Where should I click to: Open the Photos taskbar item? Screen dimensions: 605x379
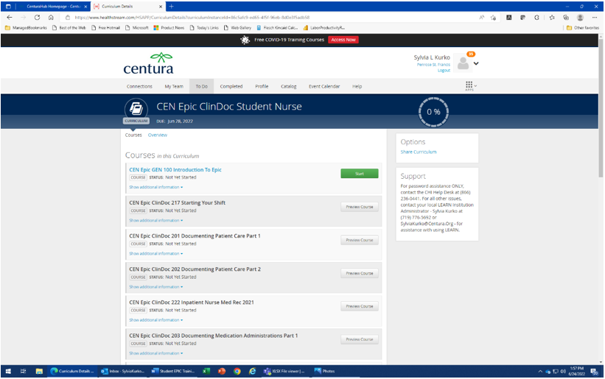pyautogui.click(x=324, y=372)
